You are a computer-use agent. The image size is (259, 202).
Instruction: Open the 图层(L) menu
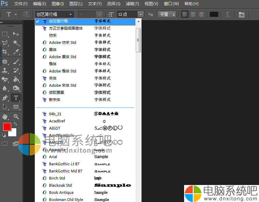tap(76, 4)
